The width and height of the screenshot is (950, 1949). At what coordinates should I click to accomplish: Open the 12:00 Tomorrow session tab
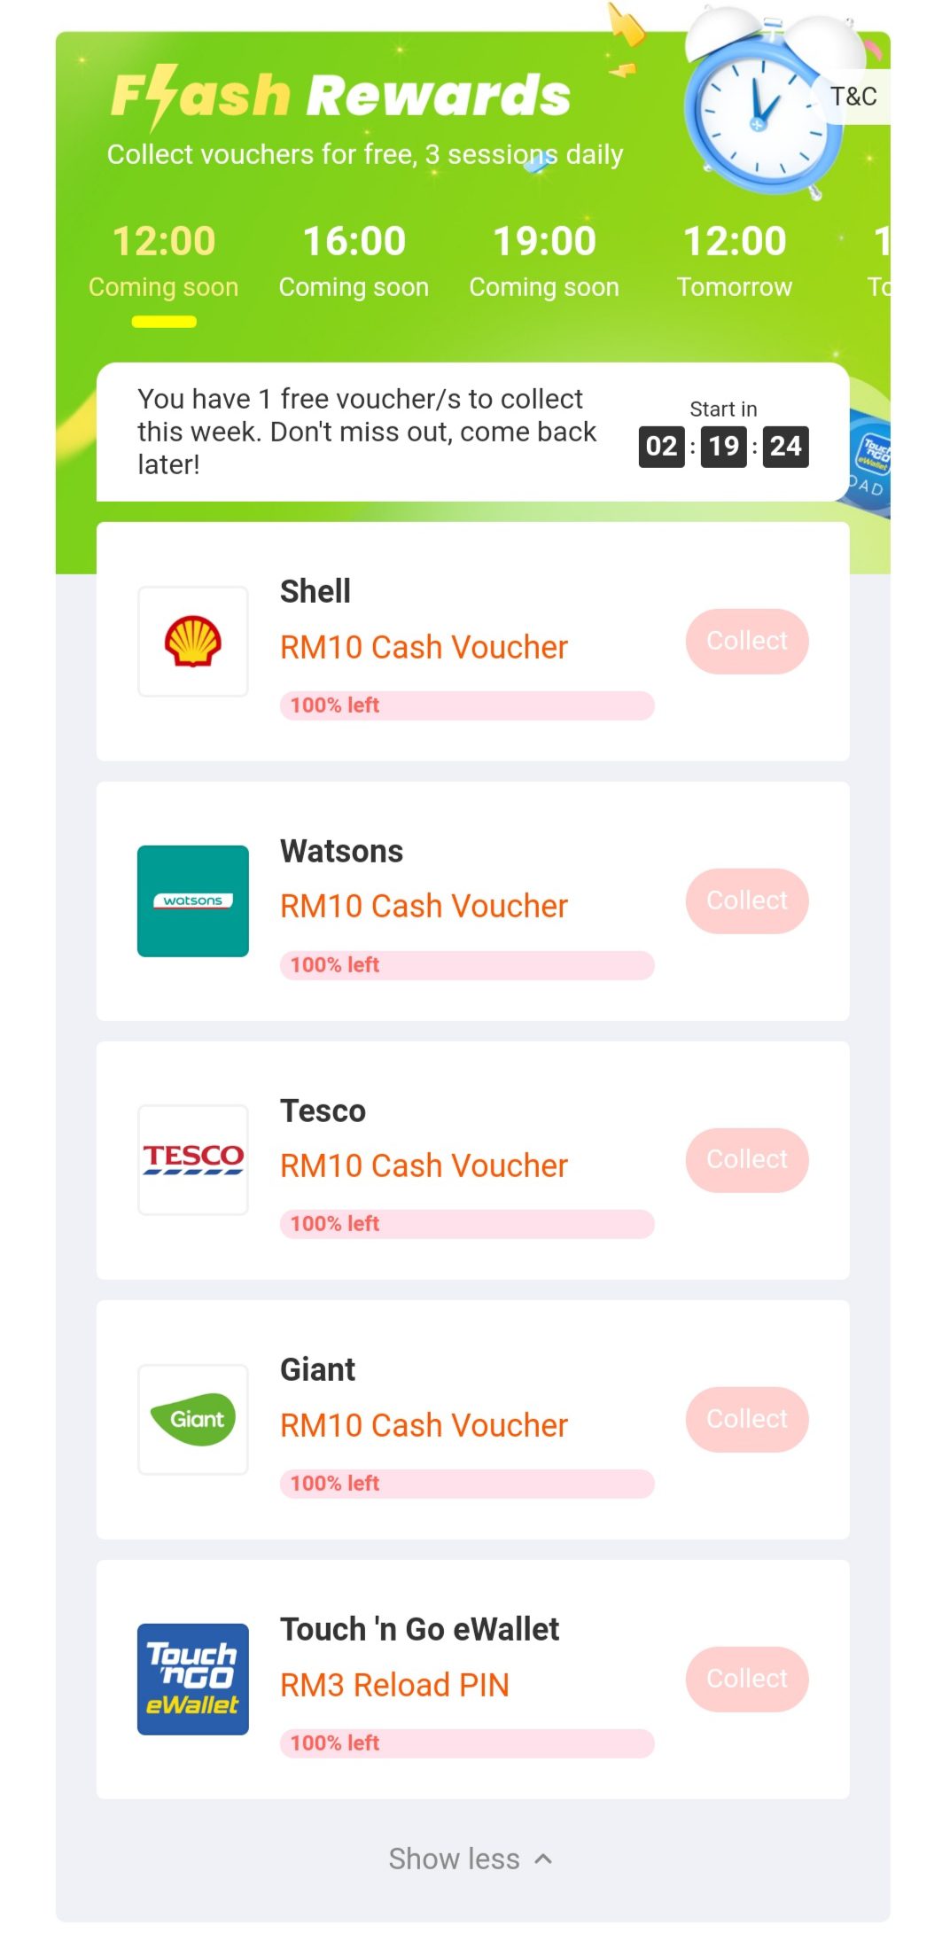pyautogui.click(x=735, y=261)
